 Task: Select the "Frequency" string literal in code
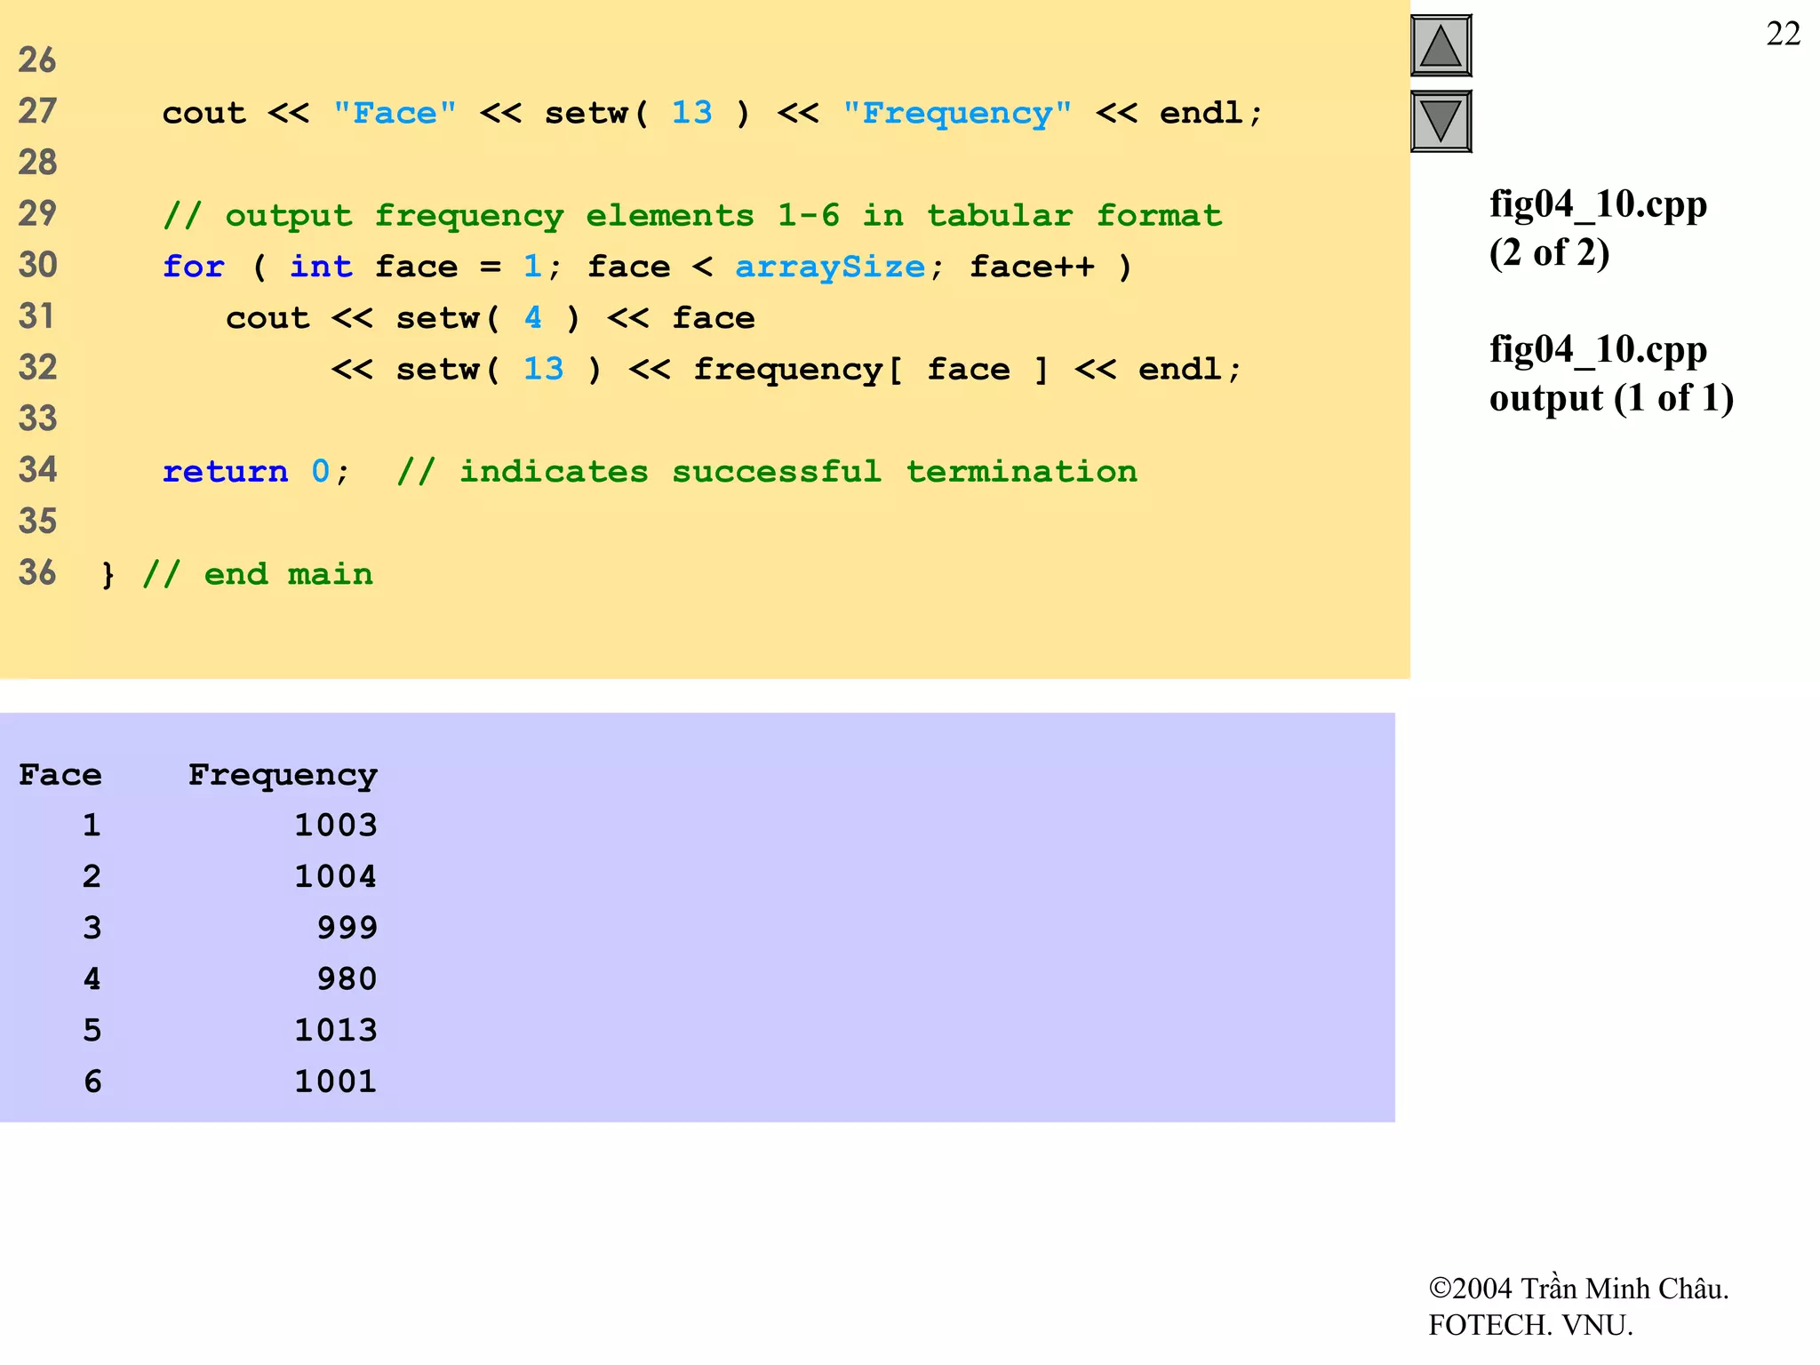pyautogui.click(x=957, y=114)
